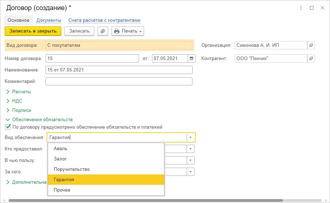The height and width of the screenshot is (203, 330).
Task: Switch to the Документы tab
Action: 49,20
